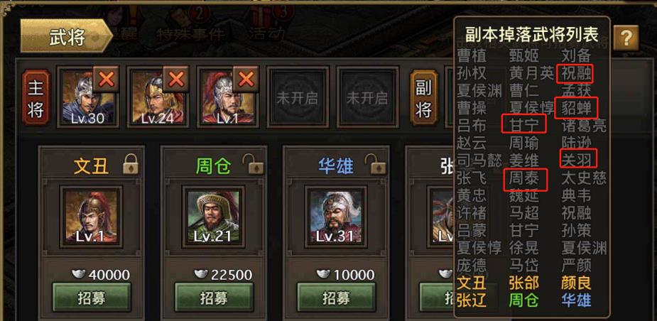The height and width of the screenshot is (321, 657).
Task: Remove the Lv.30 main general
Action: 106,79
